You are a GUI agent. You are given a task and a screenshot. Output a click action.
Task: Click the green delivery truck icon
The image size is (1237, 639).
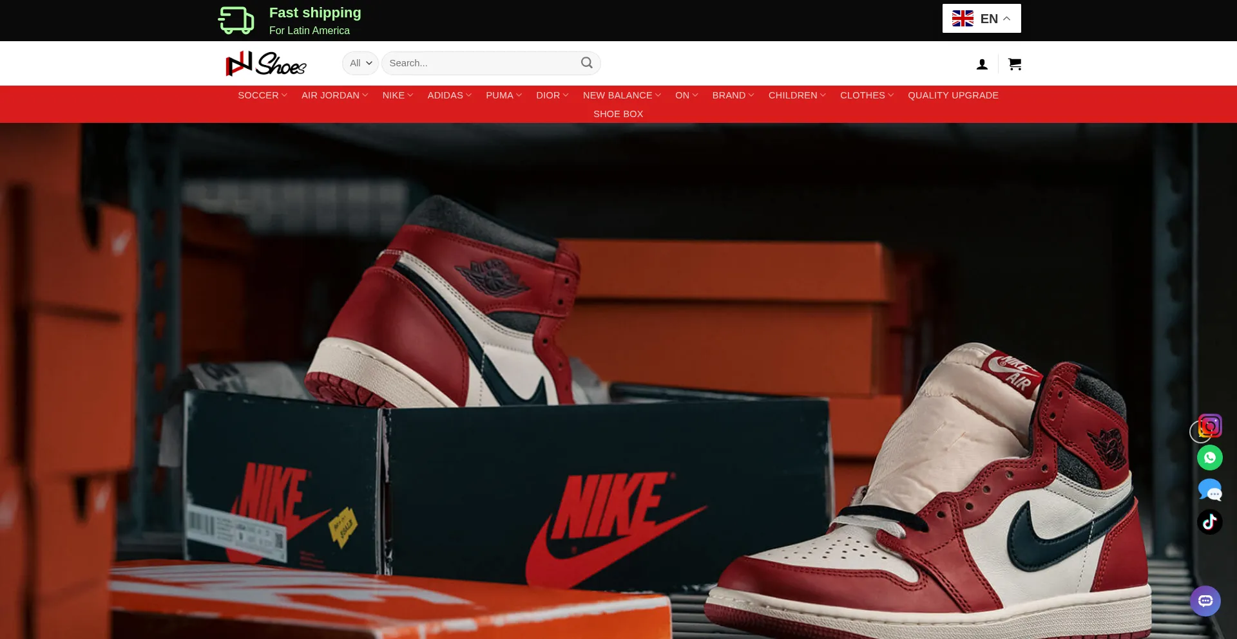click(236, 21)
